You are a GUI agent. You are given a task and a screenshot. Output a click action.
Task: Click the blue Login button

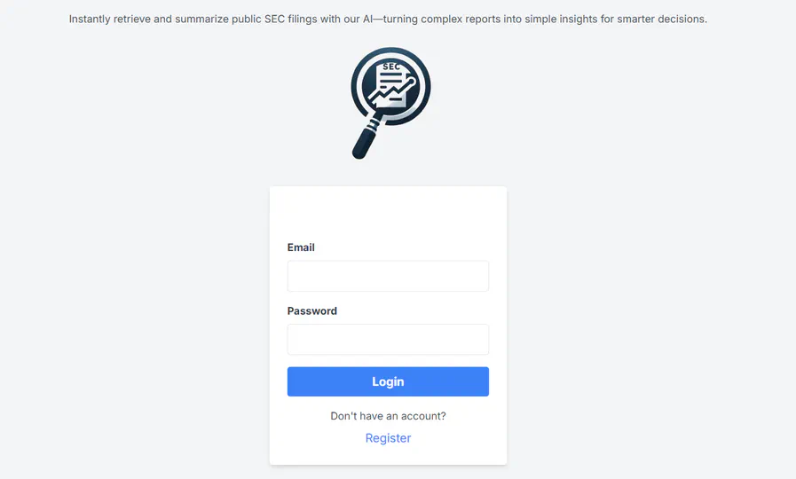pos(388,381)
